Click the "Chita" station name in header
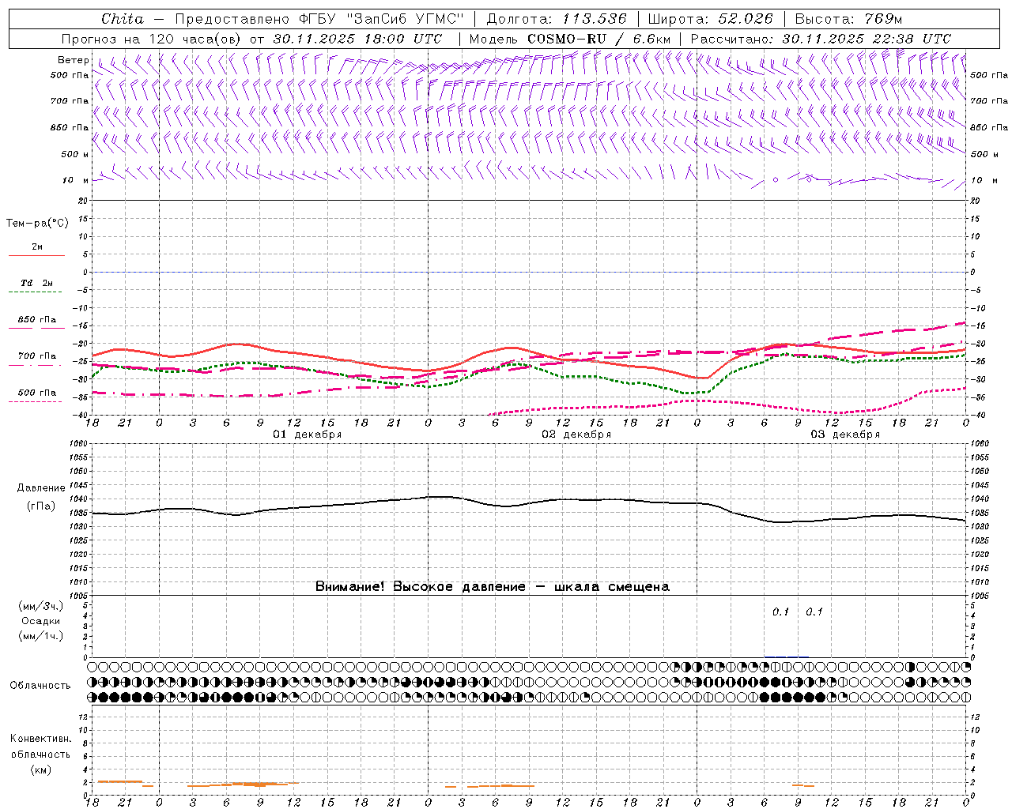The height and width of the screenshot is (809, 1012). (x=123, y=19)
